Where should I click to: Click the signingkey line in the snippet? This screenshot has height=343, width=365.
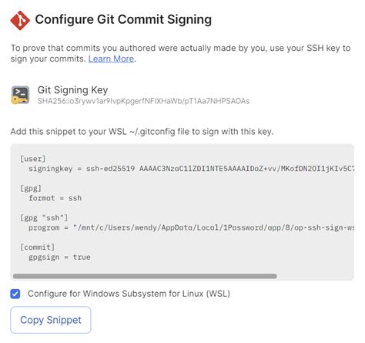coord(191,169)
